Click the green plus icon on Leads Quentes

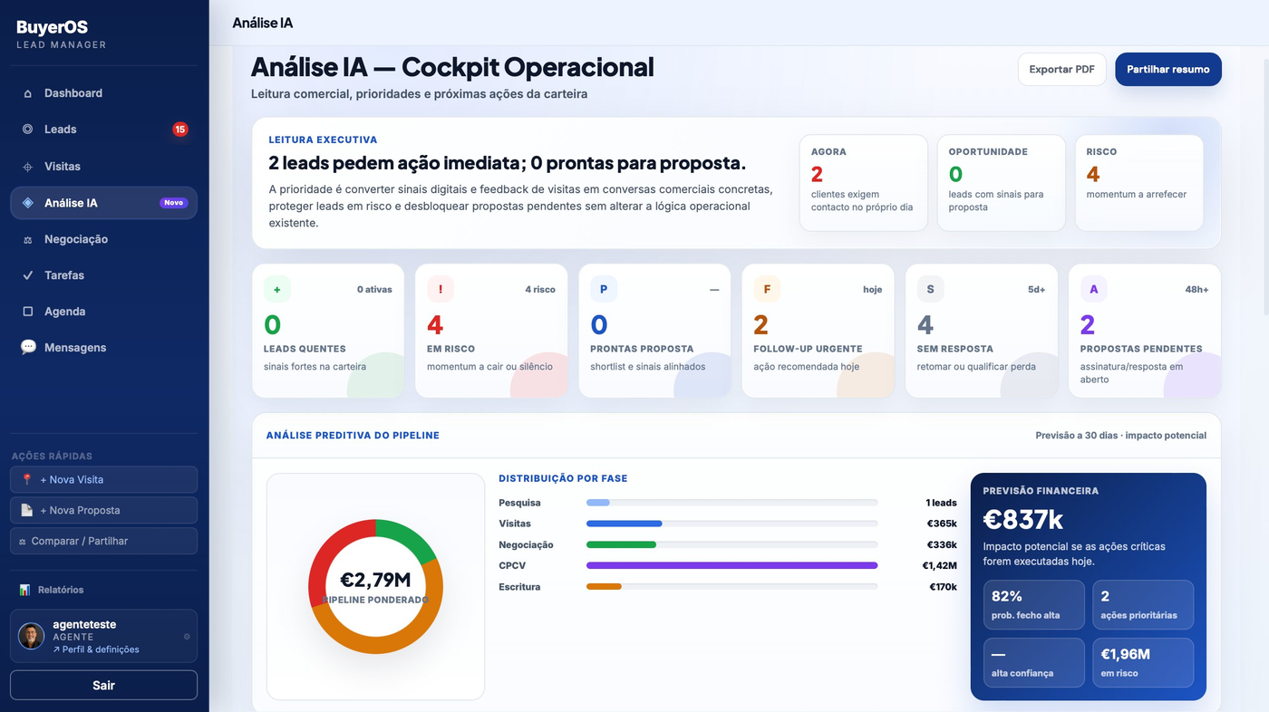(x=277, y=289)
